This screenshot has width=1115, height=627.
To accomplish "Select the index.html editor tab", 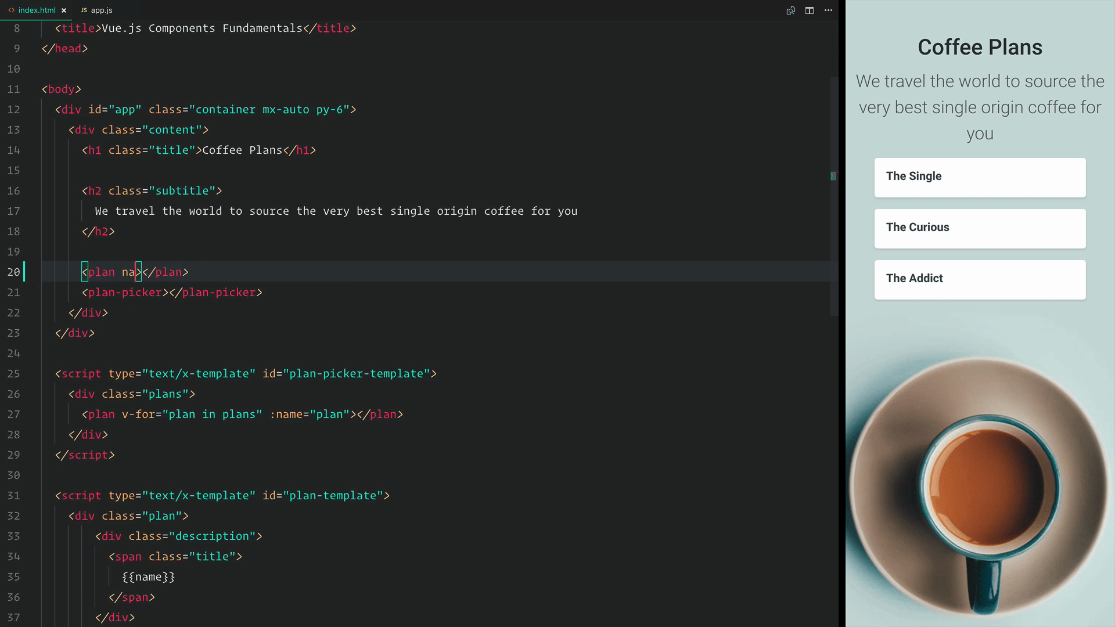I will [x=37, y=10].
